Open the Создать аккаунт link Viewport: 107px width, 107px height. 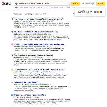(x=88, y=4)
